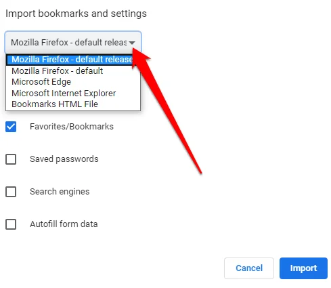Click the Saved passwords label
331x288 pixels.
64,159
